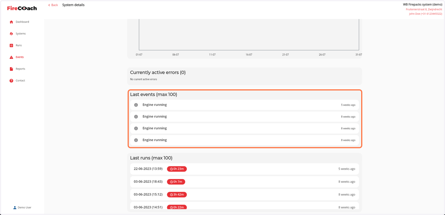Image resolution: width=445 pixels, height=215 pixels.
Task: Click the 16-07 chart axis label
Action: pyautogui.click(x=249, y=54)
